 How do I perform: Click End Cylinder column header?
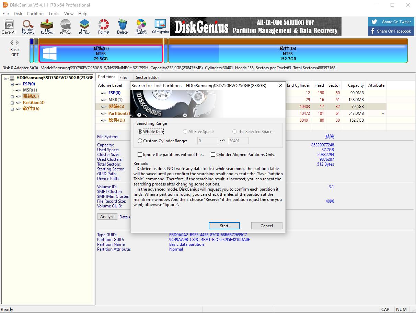click(x=298, y=85)
